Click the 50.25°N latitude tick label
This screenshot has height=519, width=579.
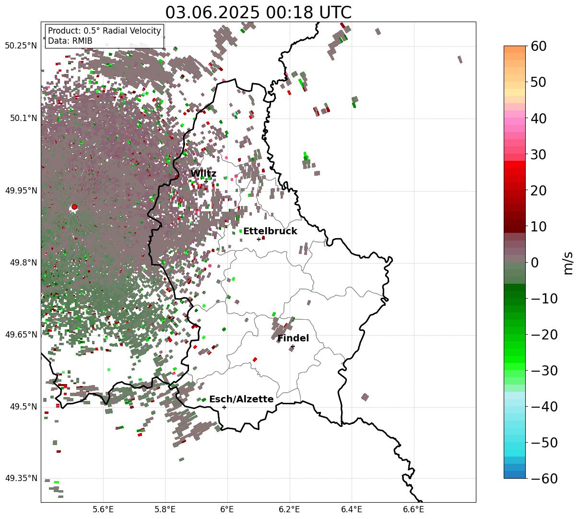point(21,46)
